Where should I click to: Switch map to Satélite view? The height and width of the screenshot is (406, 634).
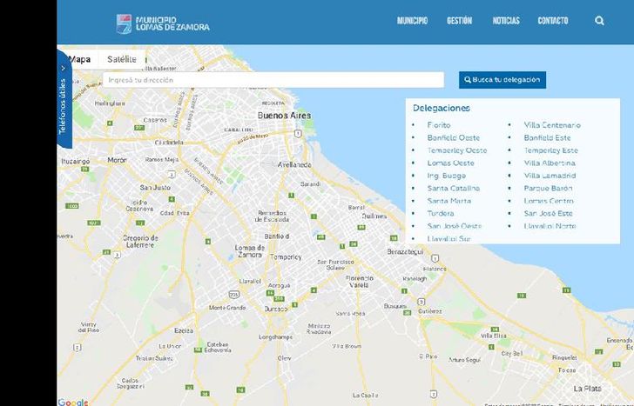point(122,59)
